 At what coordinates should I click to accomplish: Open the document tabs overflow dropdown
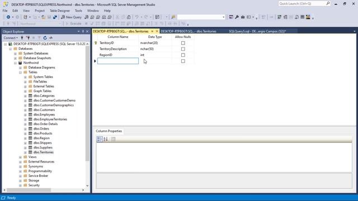click(354, 31)
